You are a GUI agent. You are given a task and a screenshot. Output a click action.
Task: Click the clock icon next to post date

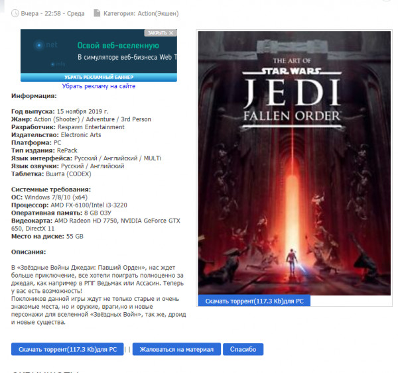point(15,13)
